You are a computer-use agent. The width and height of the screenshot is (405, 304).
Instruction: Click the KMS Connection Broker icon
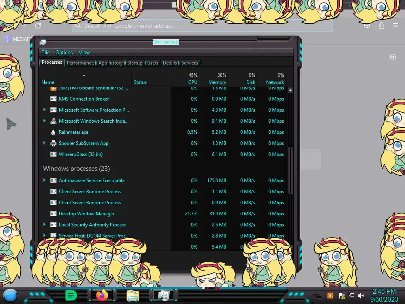pyautogui.click(x=53, y=99)
